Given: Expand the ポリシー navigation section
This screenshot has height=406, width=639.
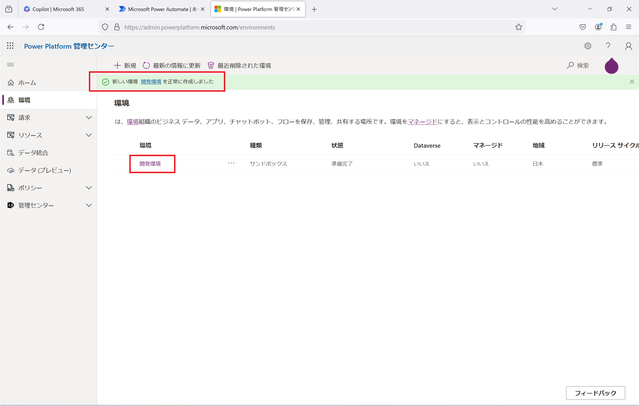Looking at the screenshot, I should point(89,188).
